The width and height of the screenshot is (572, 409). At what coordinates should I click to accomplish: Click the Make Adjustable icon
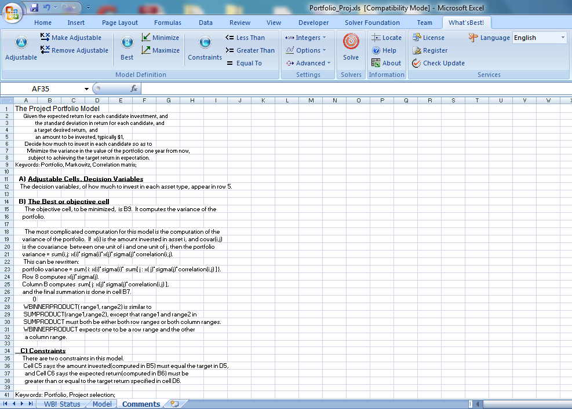pos(45,37)
